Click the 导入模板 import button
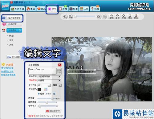The height and width of the screenshot is (119, 154). pyautogui.click(x=14, y=57)
